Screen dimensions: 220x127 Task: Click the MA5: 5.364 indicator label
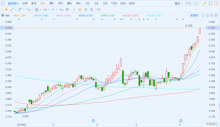(20, 15)
